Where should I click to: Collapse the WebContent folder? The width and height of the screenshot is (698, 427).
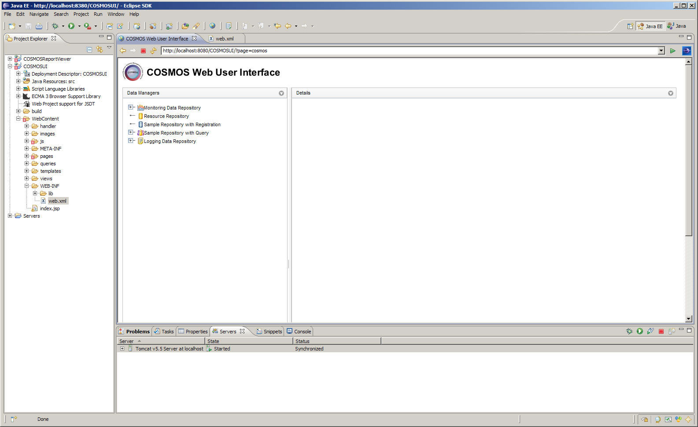(x=18, y=119)
